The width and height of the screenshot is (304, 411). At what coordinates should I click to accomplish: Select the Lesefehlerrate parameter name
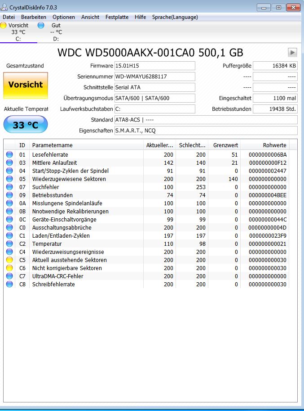click(x=50, y=155)
